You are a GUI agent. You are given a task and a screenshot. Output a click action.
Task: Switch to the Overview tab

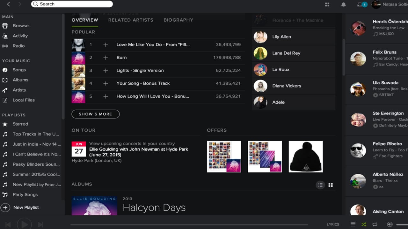pyautogui.click(x=85, y=20)
